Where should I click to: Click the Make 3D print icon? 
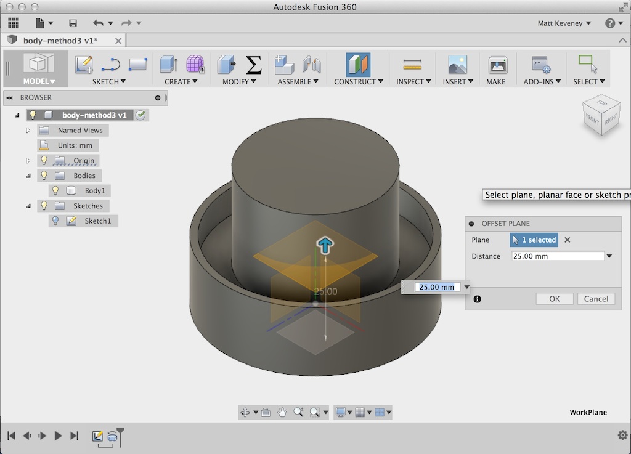pyautogui.click(x=497, y=65)
